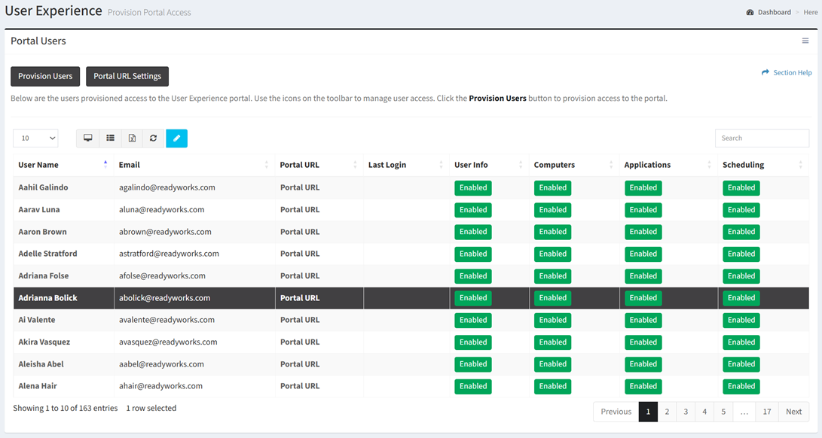Export the table with the Excel icon
The image size is (822, 438).
coord(132,138)
